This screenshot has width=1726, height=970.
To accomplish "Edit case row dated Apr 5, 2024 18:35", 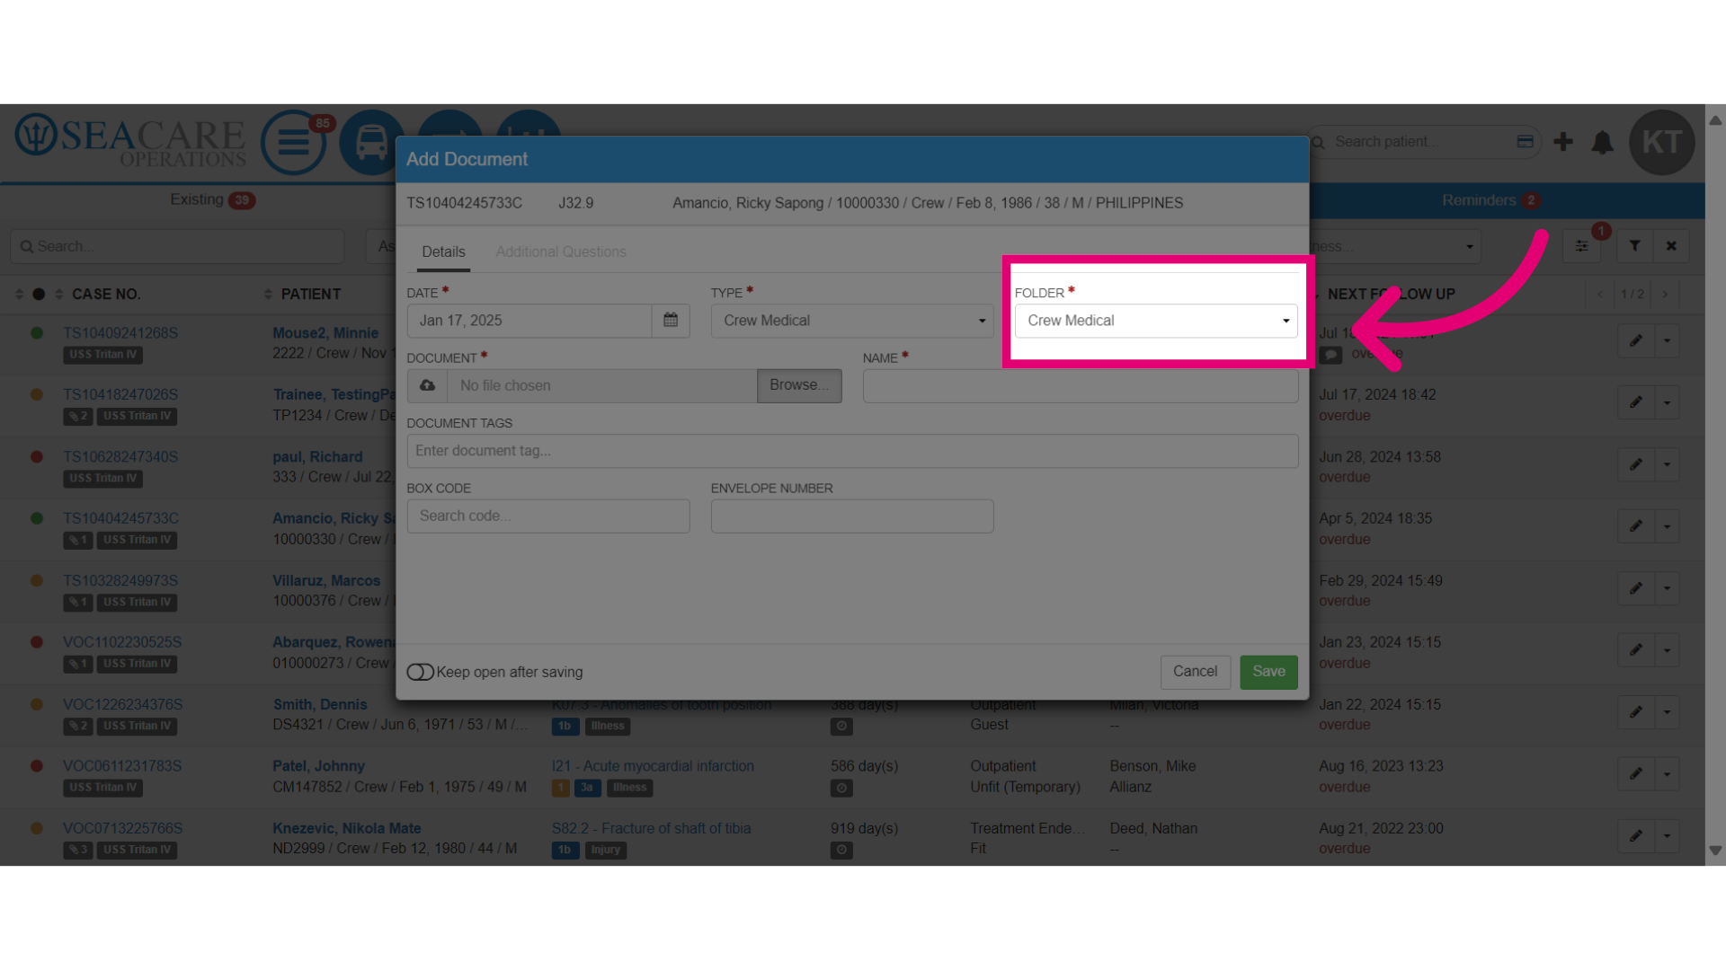I will [1636, 526].
